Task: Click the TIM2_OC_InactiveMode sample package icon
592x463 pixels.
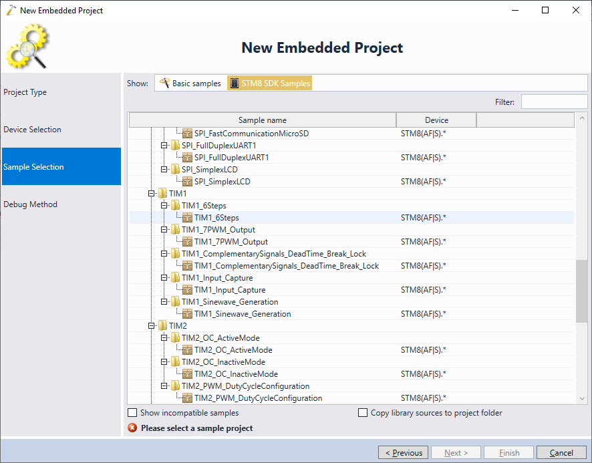Action: (x=187, y=374)
